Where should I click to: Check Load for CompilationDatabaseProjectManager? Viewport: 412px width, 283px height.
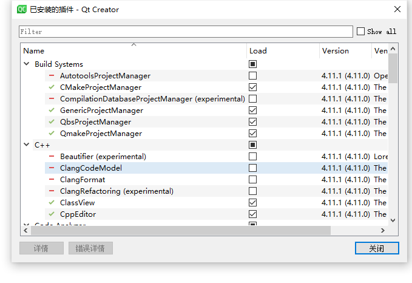point(253,98)
